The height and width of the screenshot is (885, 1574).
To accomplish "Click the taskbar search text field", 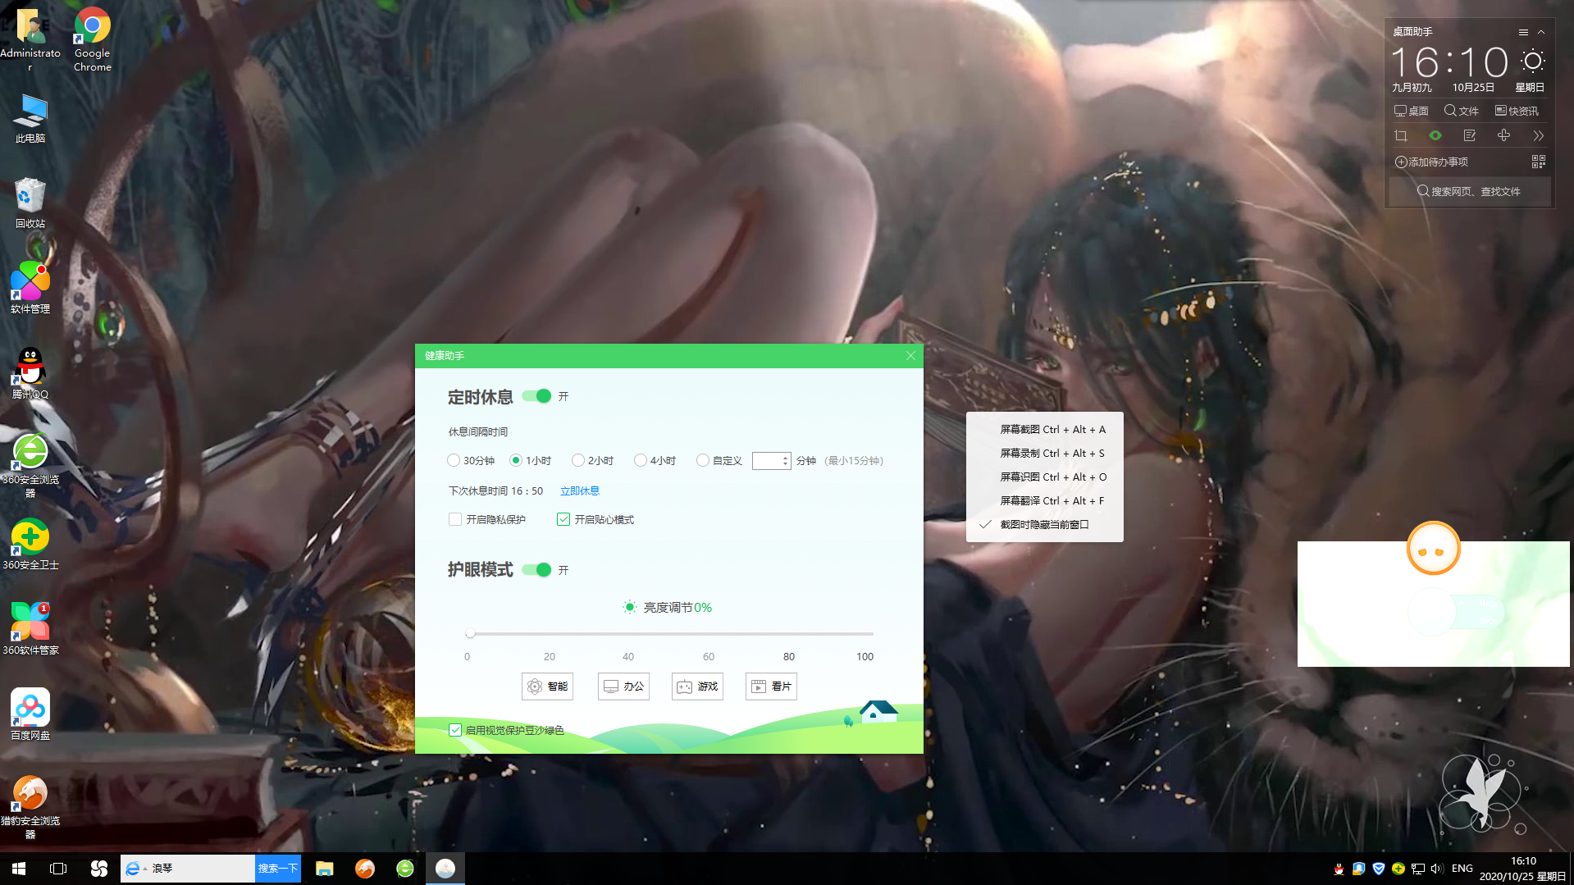I will pos(201,869).
